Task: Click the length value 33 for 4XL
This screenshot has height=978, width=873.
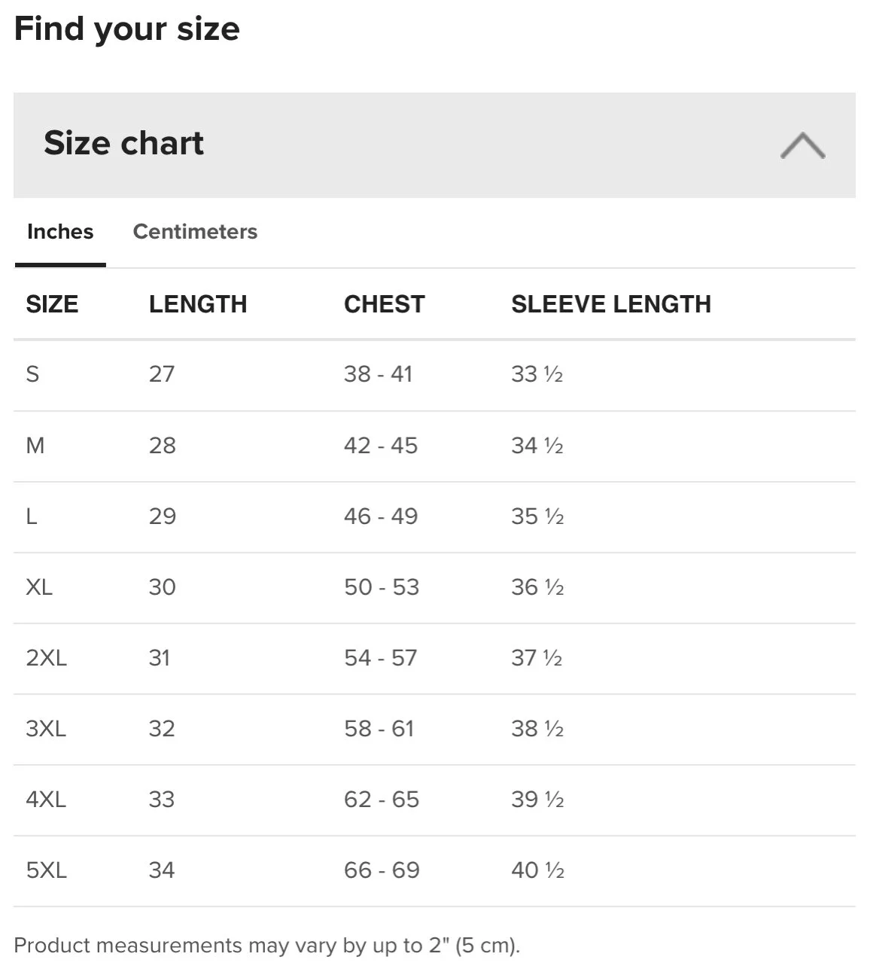Action: click(x=162, y=800)
